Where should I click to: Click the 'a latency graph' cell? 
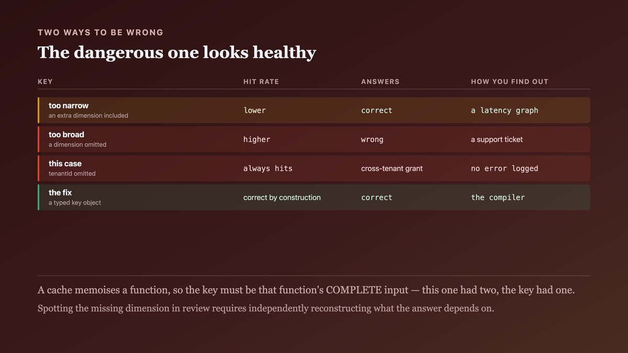504,110
